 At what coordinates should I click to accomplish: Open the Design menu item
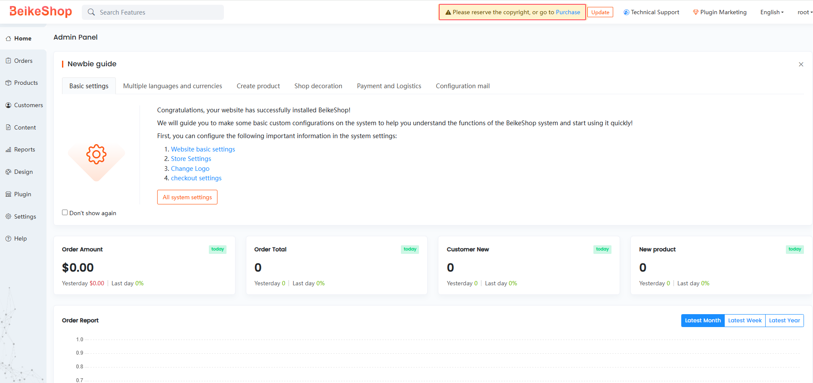tap(23, 172)
